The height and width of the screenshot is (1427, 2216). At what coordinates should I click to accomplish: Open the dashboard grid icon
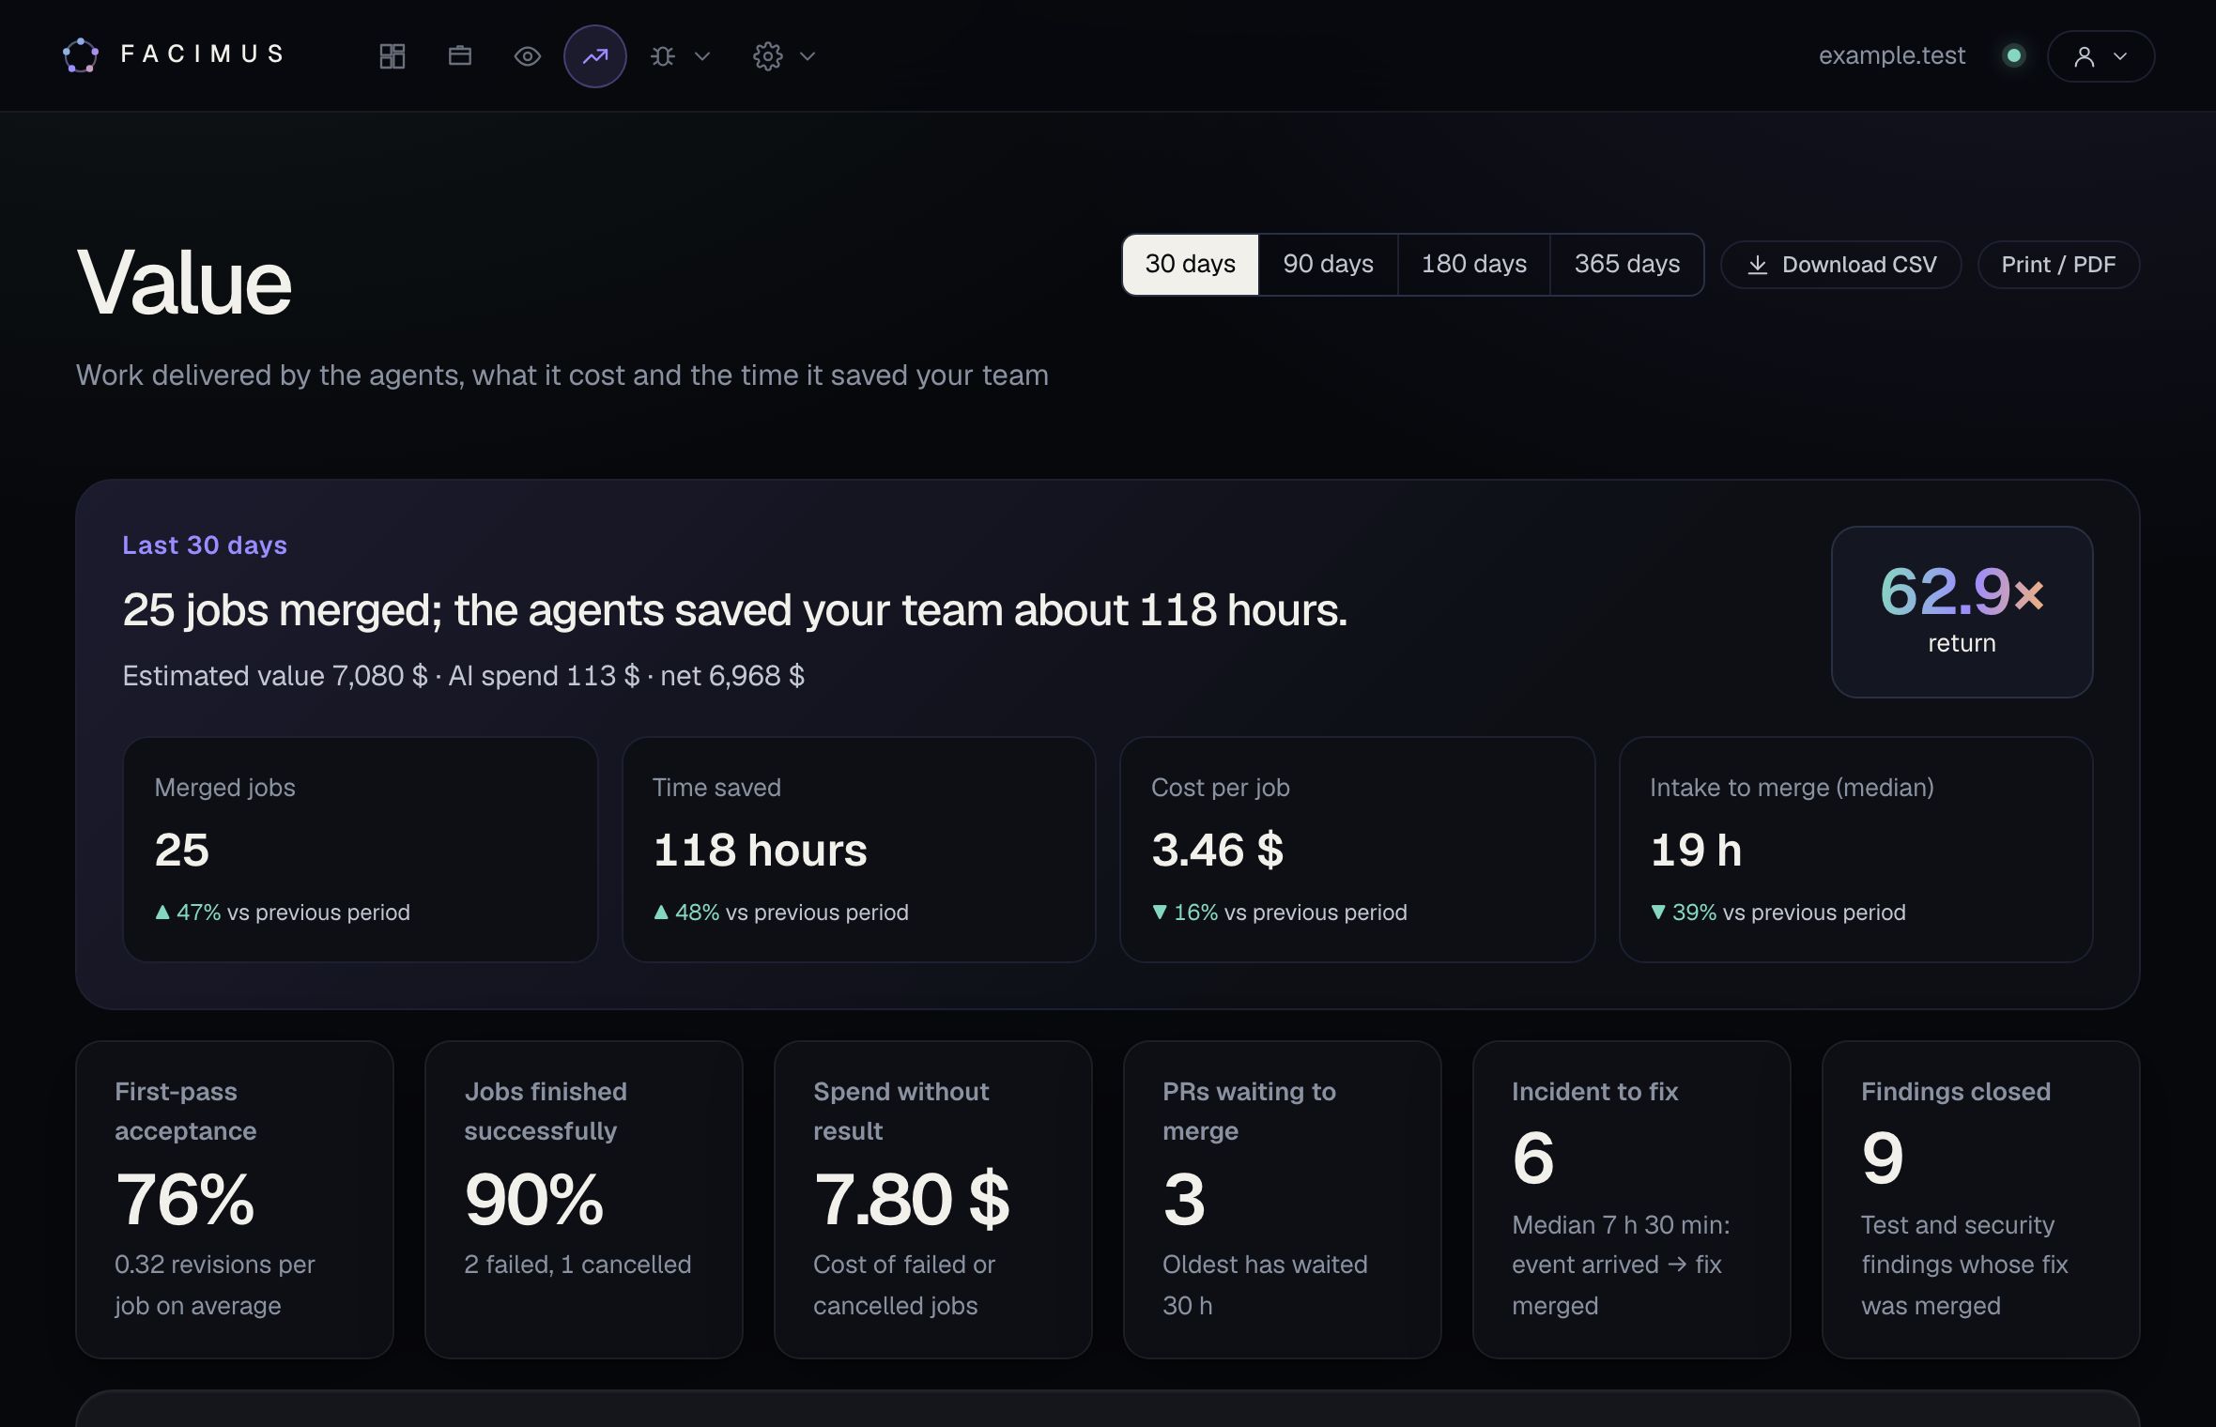(x=392, y=56)
